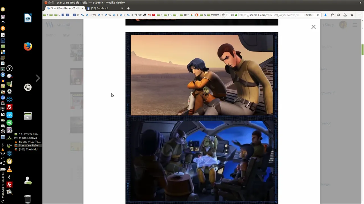364x204 pixels.
Task: Click the Dogecoin icon at panel top
Action: (3, 9)
